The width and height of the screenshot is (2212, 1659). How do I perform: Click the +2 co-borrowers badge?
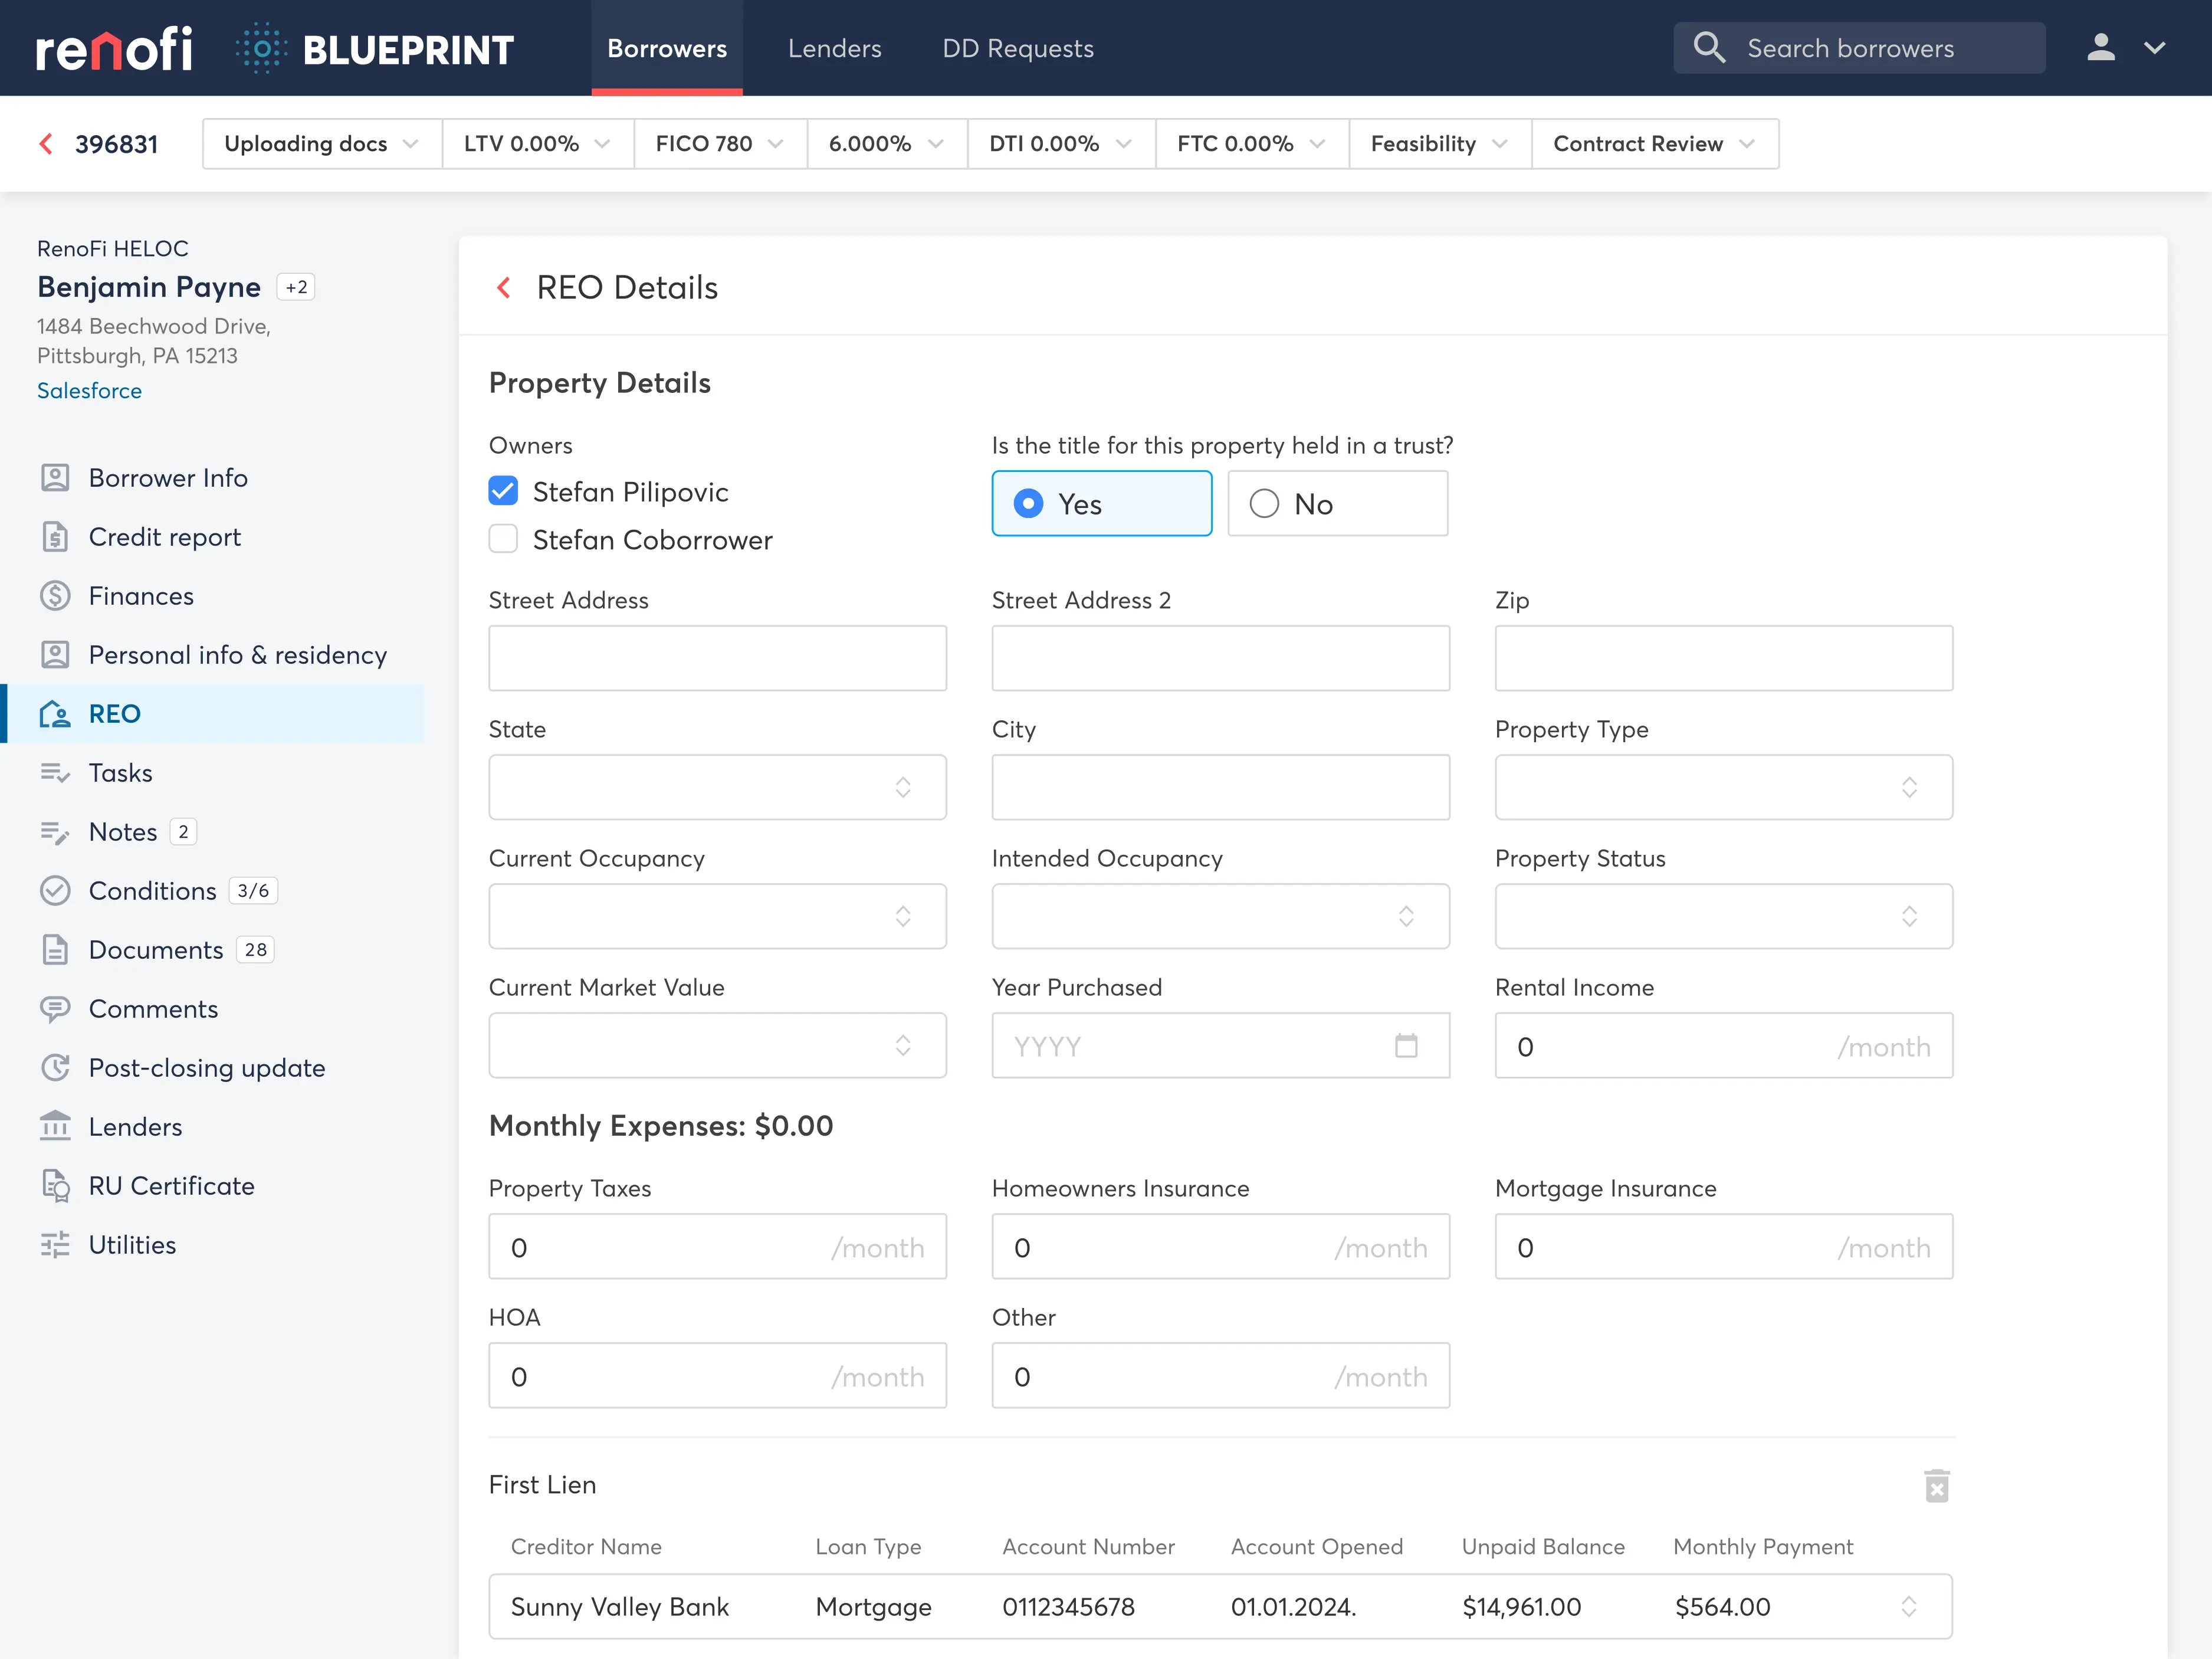click(296, 287)
